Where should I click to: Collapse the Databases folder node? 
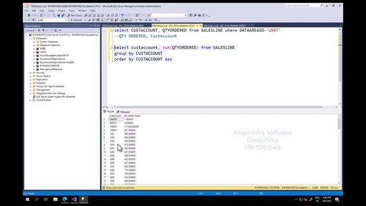coord(30,38)
